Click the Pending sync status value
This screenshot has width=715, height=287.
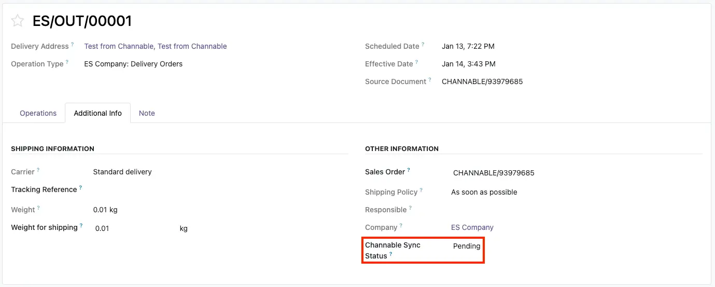[466, 246]
